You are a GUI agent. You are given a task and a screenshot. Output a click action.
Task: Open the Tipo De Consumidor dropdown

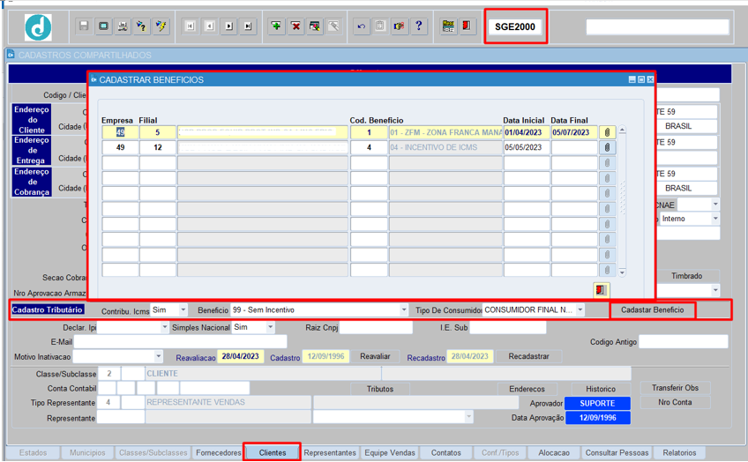[x=580, y=309]
